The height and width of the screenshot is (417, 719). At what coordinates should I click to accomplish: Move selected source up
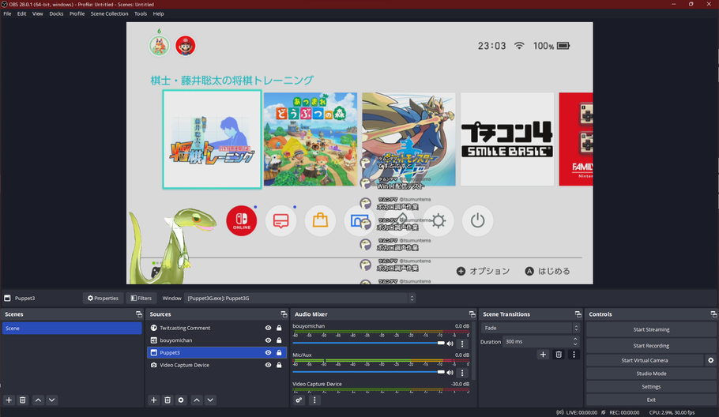pos(197,400)
